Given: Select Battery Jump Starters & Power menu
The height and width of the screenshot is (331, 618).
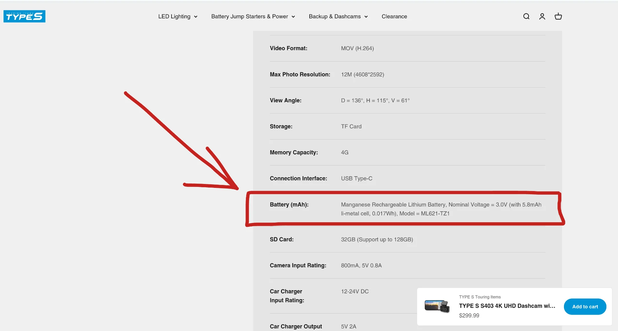Looking at the screenshot, I should tap(249, 16).
